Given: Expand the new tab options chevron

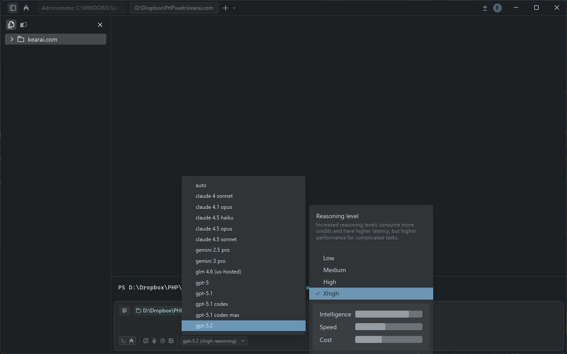Looking at the screenshot, I should 234,8.
